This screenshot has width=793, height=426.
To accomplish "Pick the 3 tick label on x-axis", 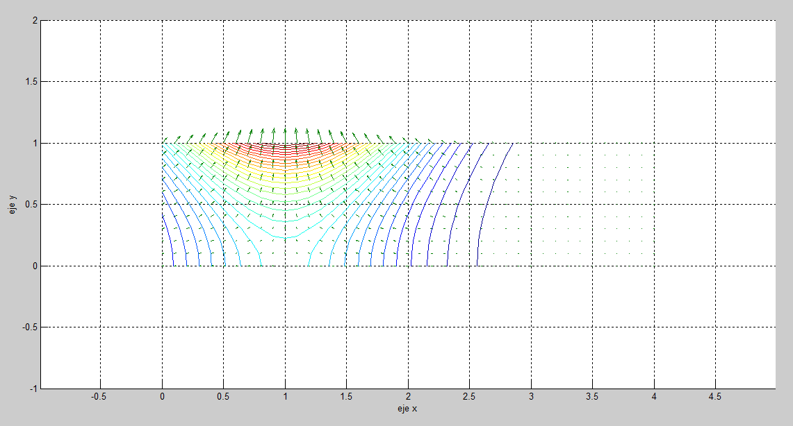I will point(531,396).
